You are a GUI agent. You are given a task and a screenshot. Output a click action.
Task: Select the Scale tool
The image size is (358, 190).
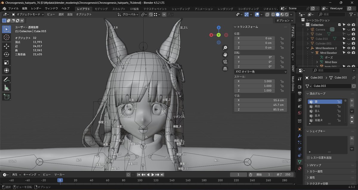click(x=7, y=63)
